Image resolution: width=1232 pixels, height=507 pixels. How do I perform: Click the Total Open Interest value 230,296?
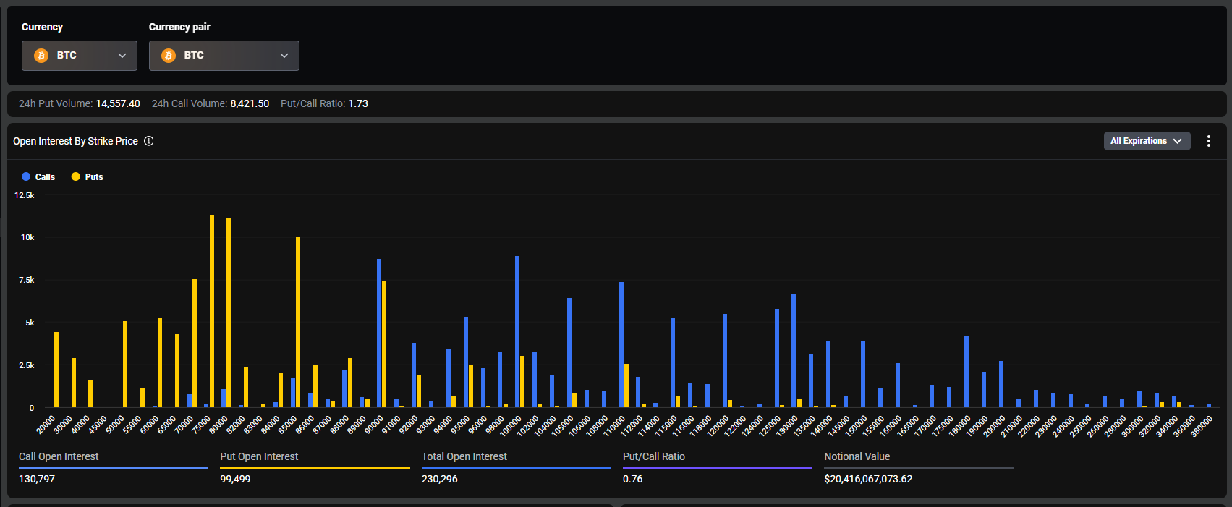(440, 479)
